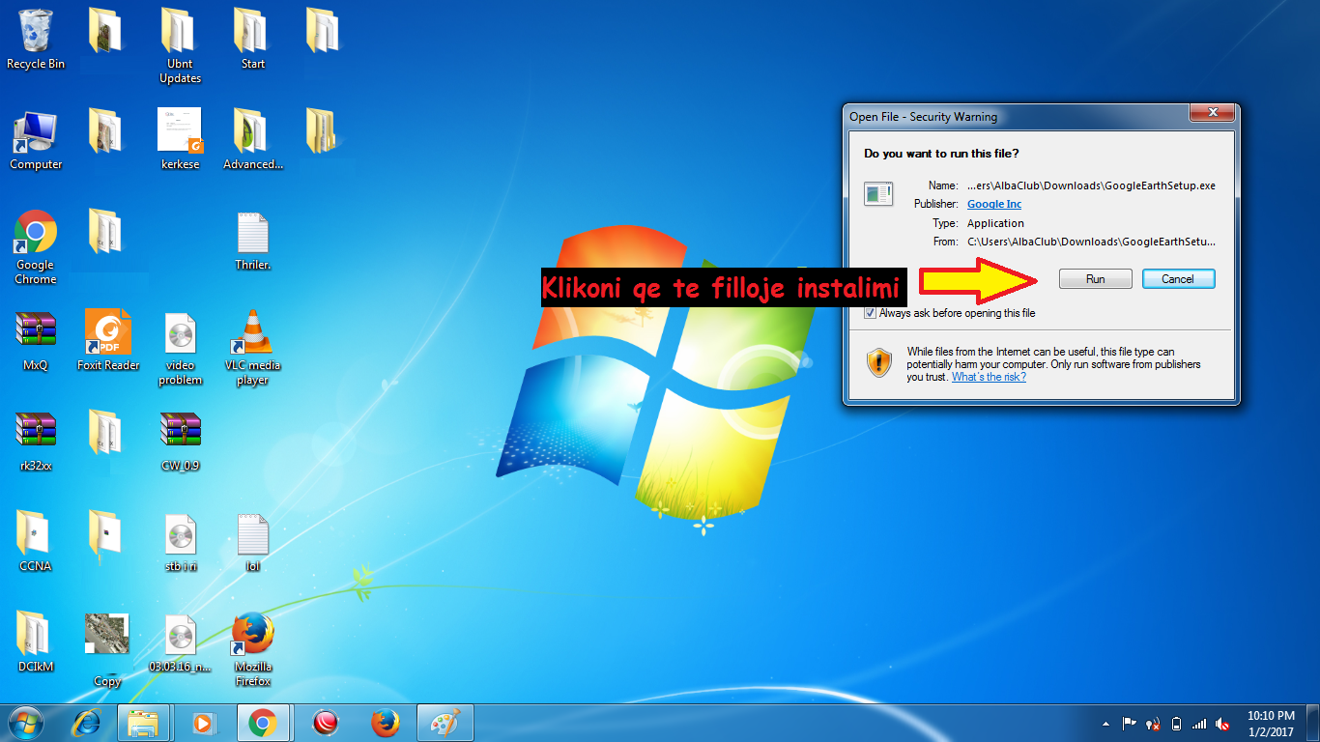
Task: Show hidden system tray icons
Action: (x=1105, y=724)
